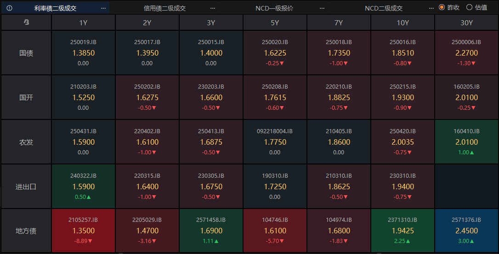This screenshot has width=499, height=254.
Task: Click the blue 2571376.IB 地方债 30Y cell
Action: [x=466, y=231]
